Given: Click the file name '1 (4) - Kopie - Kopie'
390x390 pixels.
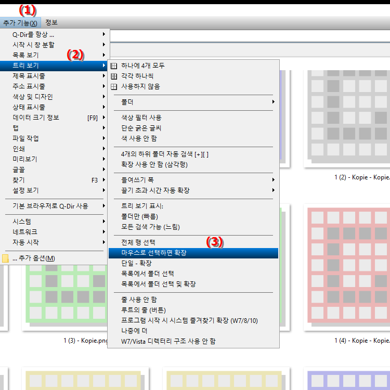Looking at the screenshot, I should (x=362, y=341).
